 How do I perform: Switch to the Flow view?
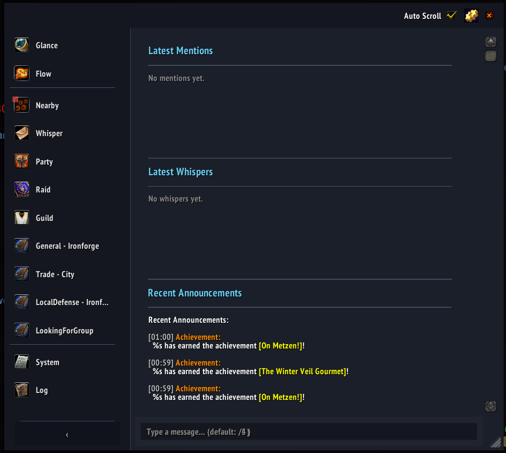point(43,73)
